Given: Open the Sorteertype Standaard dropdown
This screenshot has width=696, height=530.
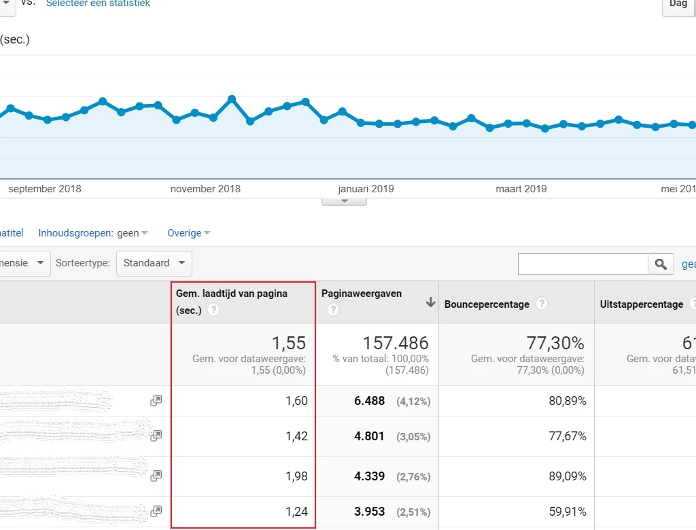Looking at the screenshot, I should 154,263.
